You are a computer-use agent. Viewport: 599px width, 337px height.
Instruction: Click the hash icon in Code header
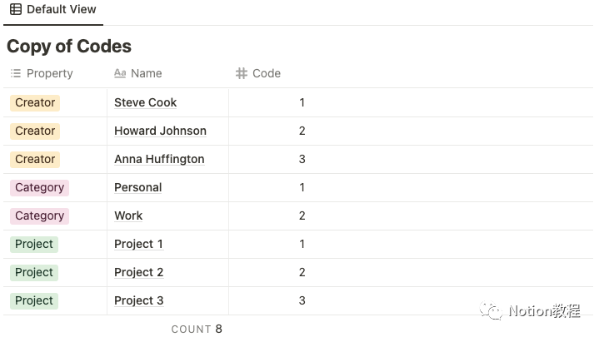[x=242, y=73]
